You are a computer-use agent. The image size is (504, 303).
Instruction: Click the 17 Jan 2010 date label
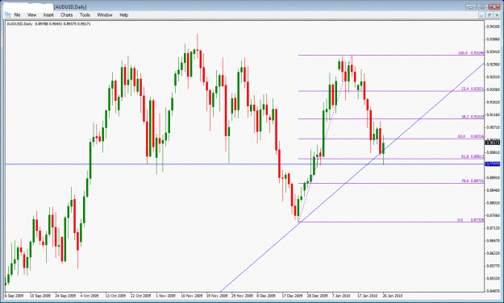[368, 296]
